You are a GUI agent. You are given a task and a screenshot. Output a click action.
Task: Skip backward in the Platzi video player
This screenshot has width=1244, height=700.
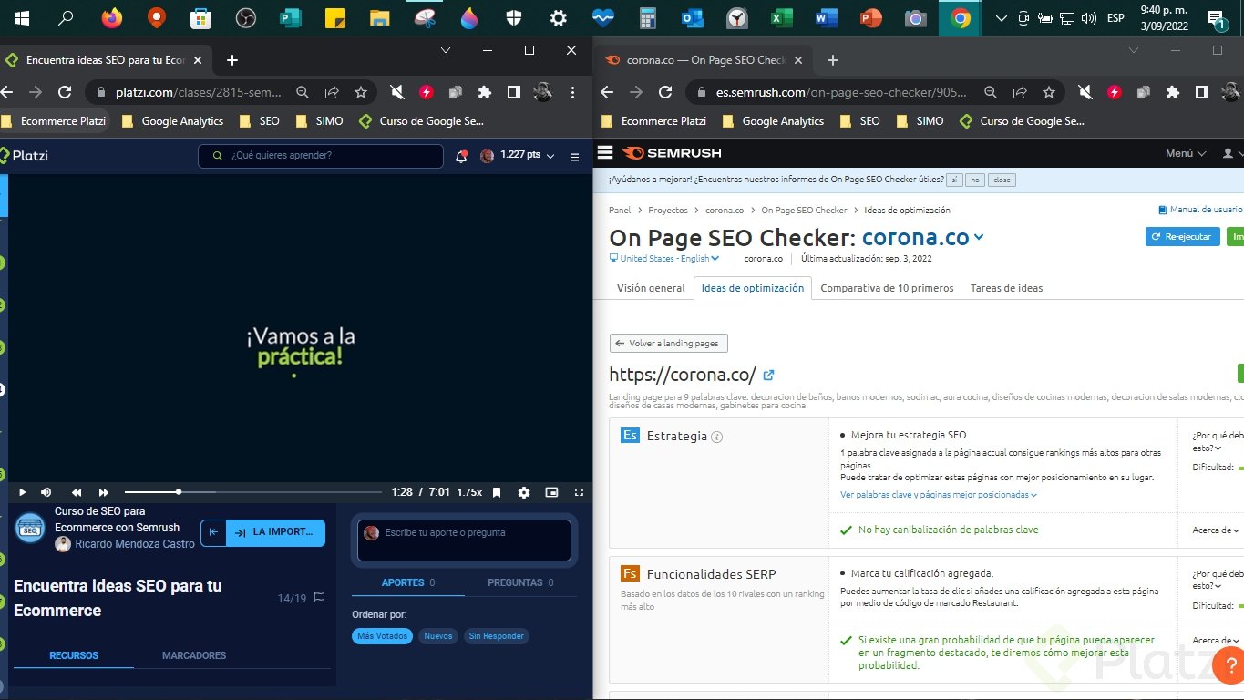(77, 492)
